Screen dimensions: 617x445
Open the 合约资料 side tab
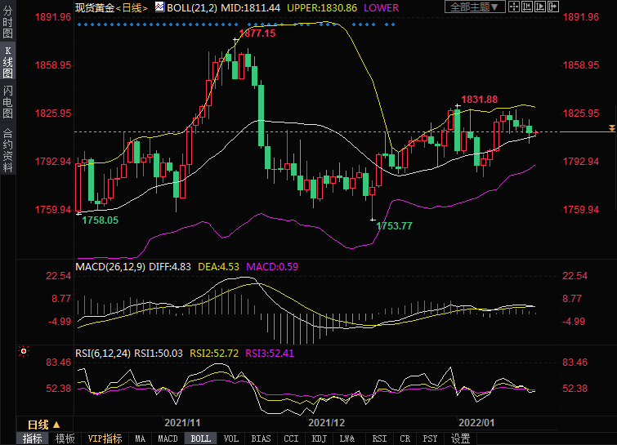(x=7, y=149)
